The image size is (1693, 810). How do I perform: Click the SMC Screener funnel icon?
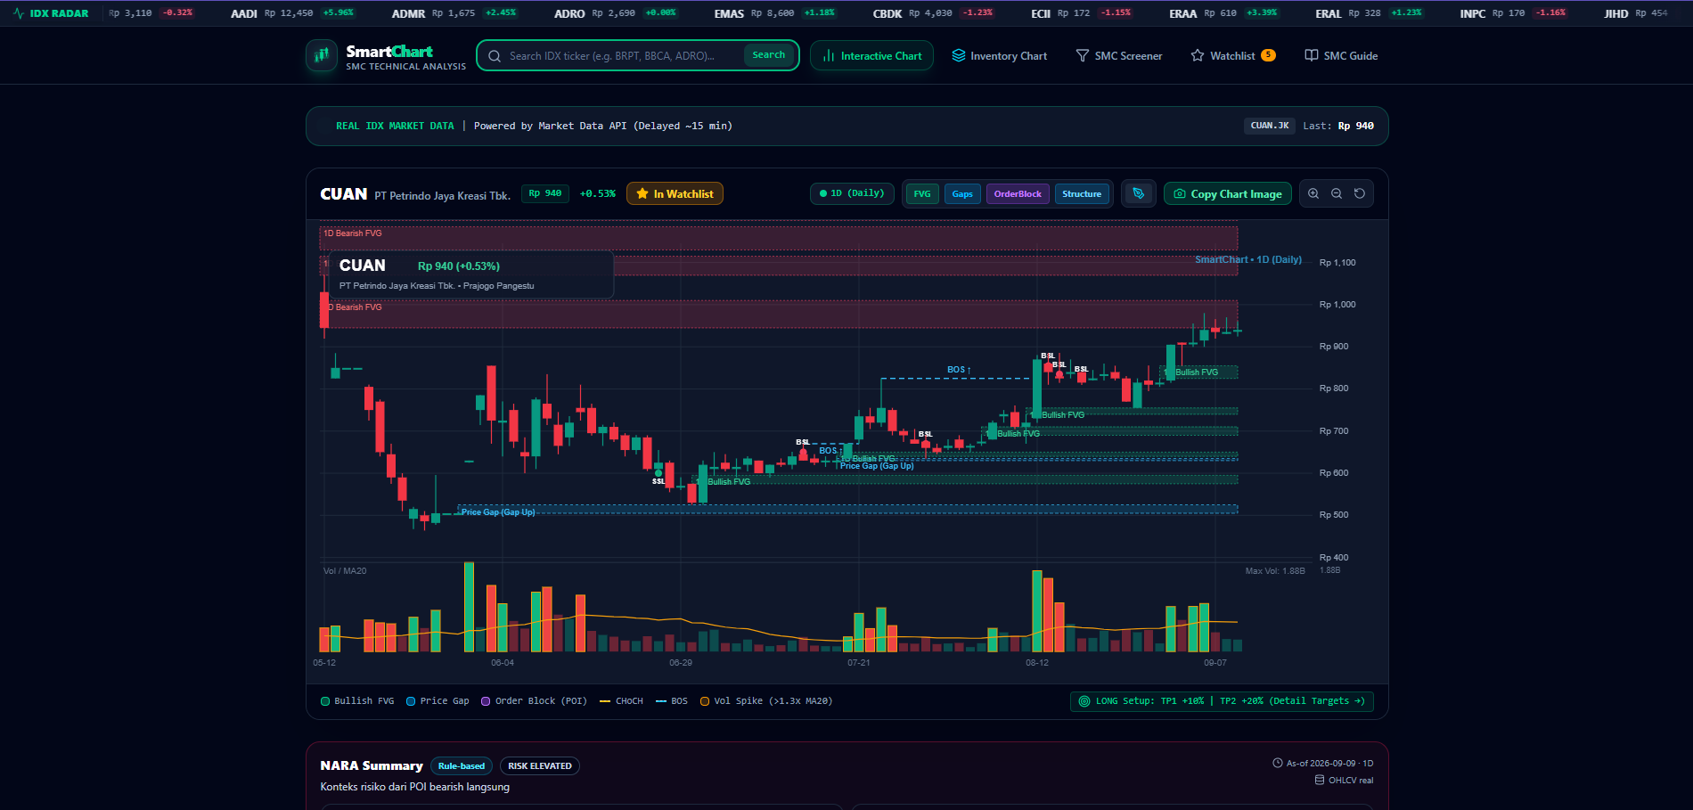1083,55
